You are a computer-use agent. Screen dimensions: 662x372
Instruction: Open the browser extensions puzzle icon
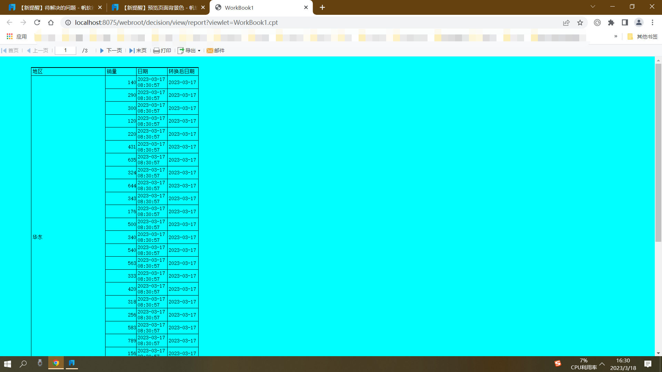pyautogui.click(x=611, y=22)
